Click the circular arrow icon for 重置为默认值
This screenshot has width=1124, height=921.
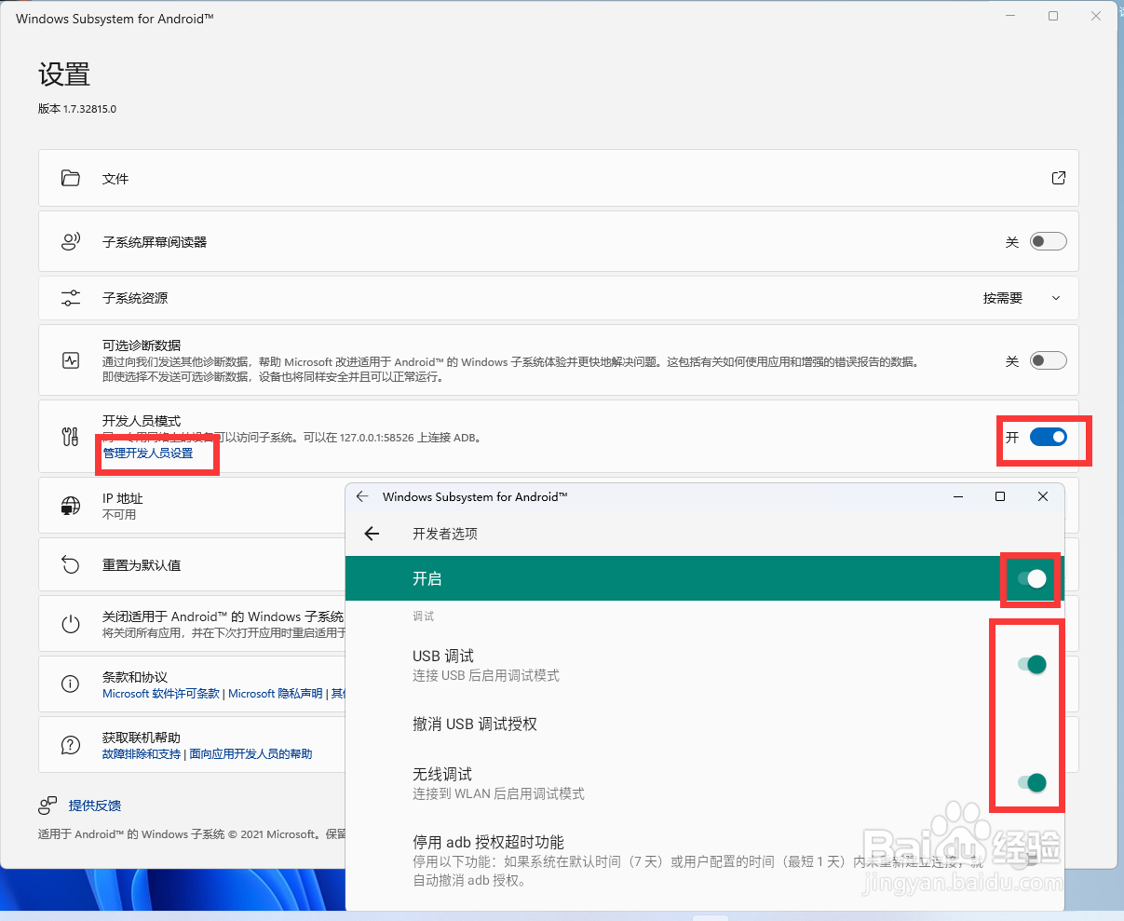pos(71,564)
